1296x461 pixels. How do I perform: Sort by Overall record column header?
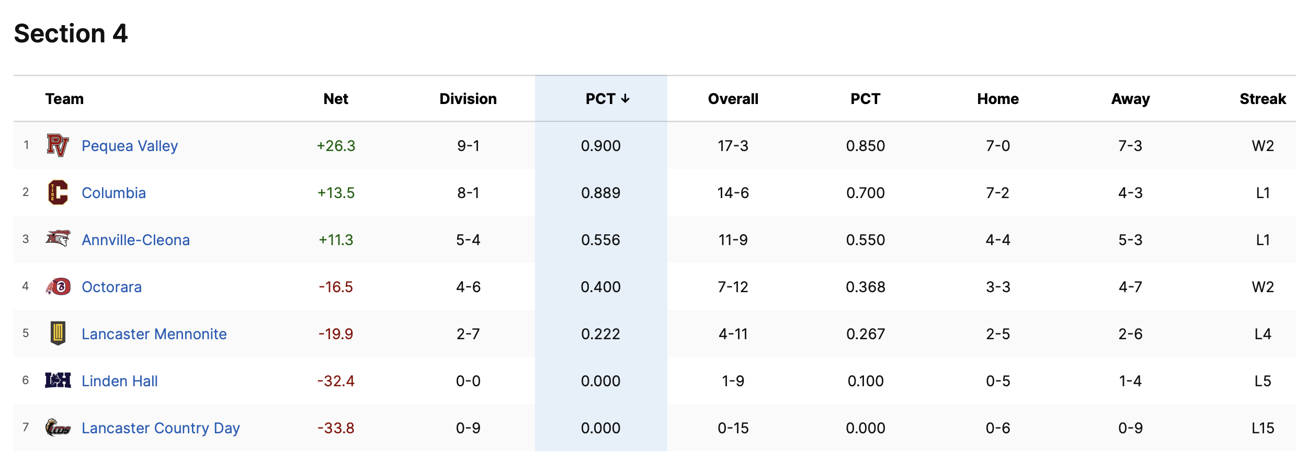733,99
